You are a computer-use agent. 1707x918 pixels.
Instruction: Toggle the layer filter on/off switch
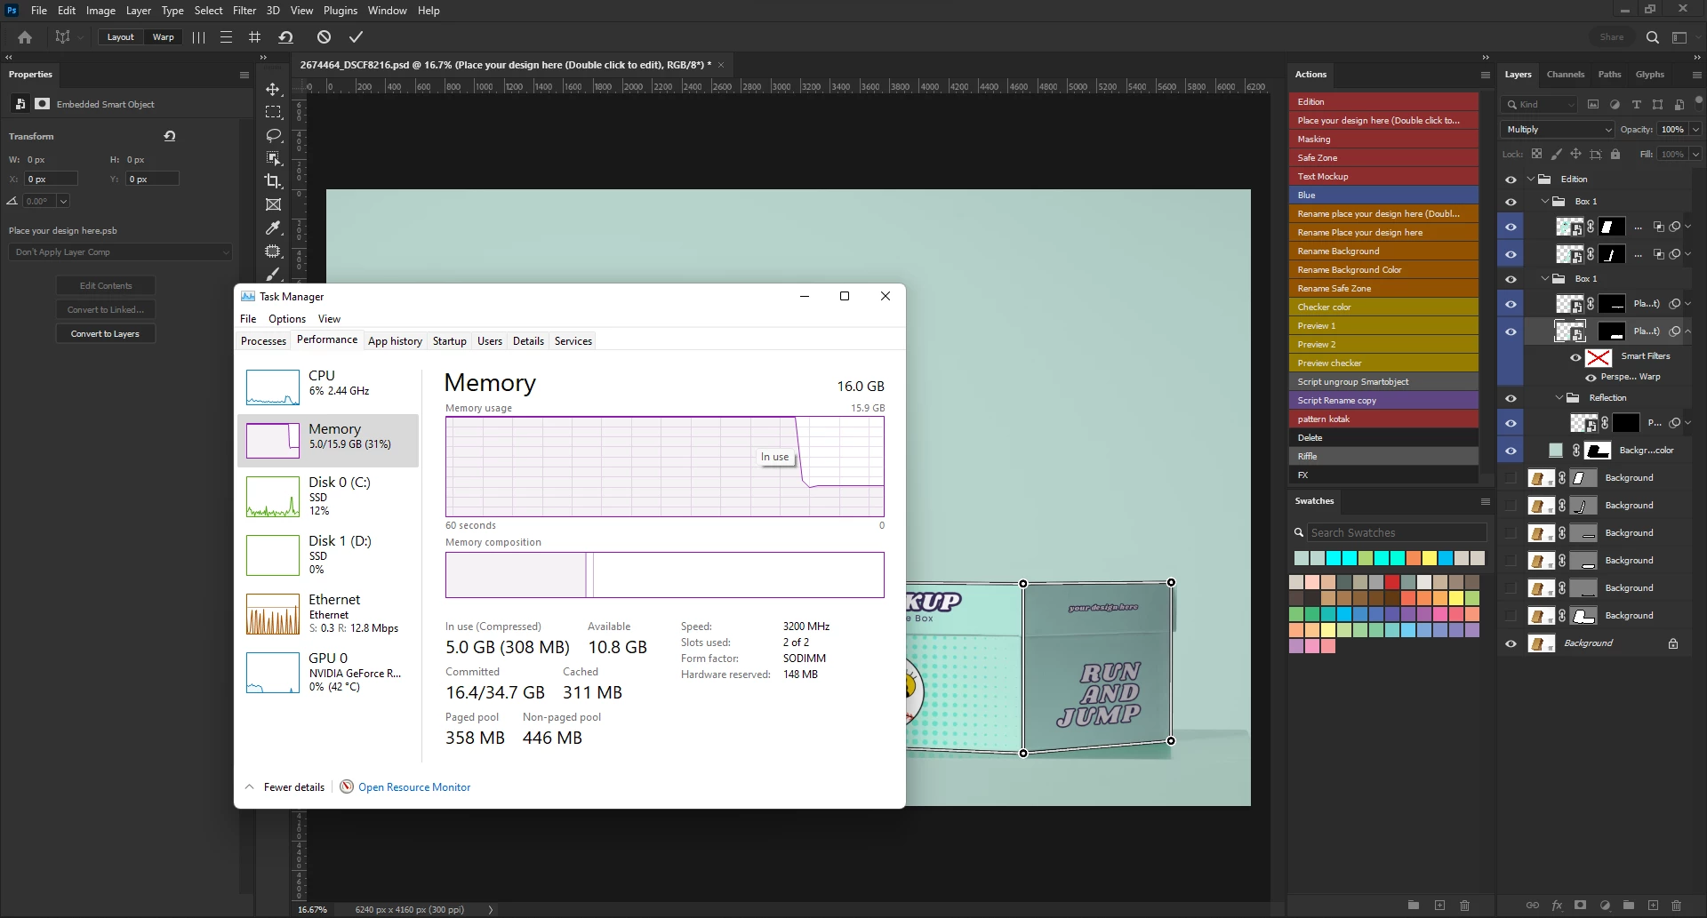coord(1698,102)
